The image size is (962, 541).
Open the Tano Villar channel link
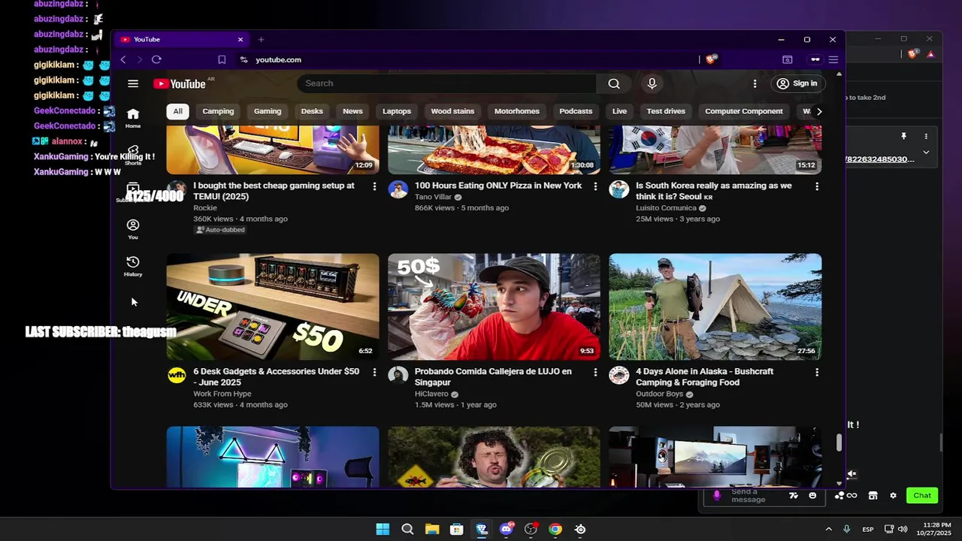point(433,197)
